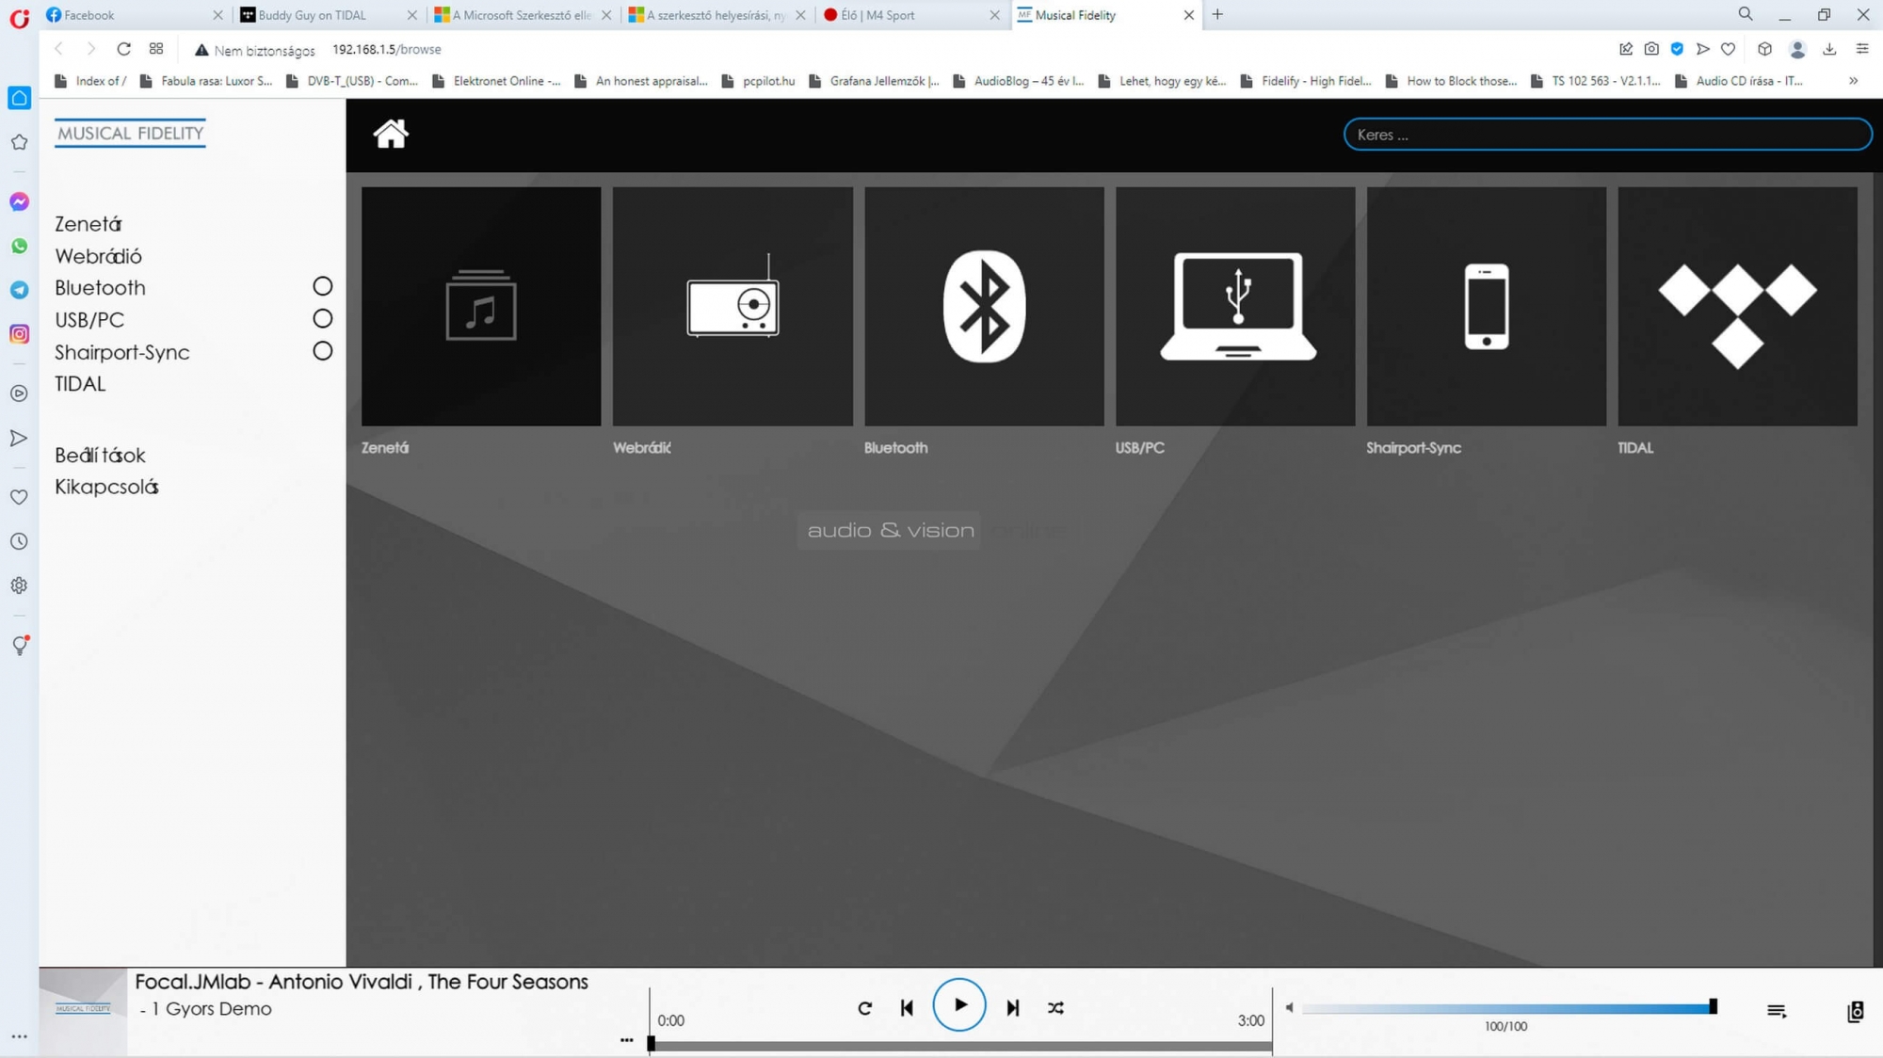Open the Shairport-Sync phone tile
Image resolution: width=1883 pixels, height=1058 pixels.
[x=1487, y=306]
